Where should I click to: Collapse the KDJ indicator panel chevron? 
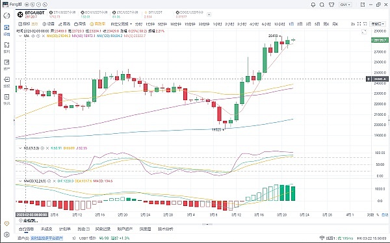(x=20, y=148)
